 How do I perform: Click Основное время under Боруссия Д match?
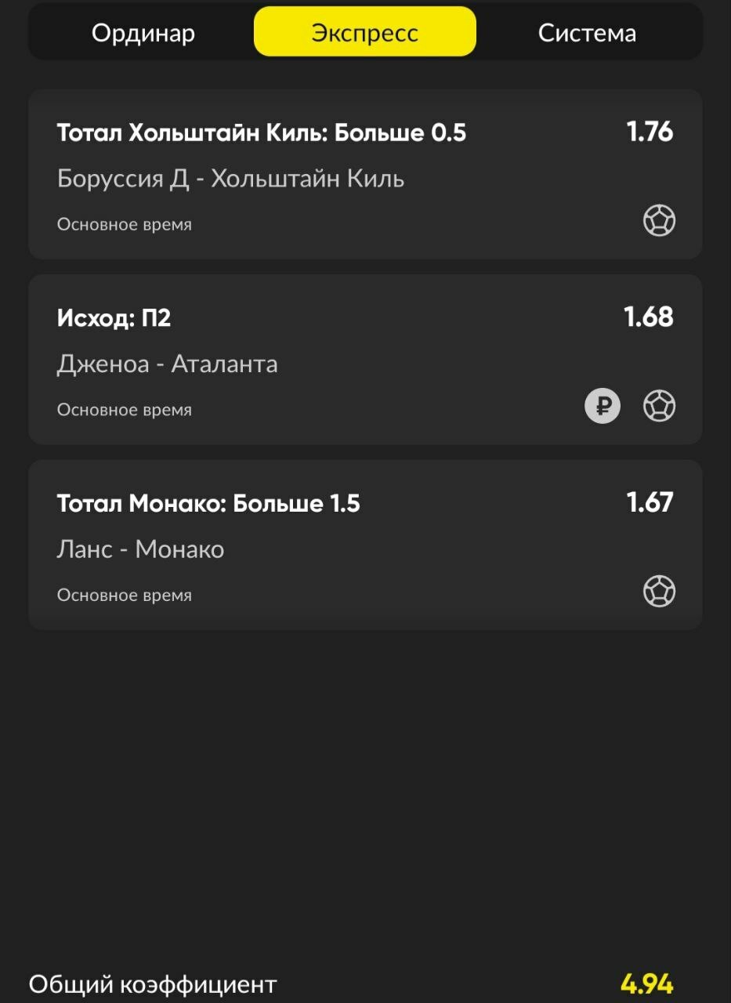point(124,225)
